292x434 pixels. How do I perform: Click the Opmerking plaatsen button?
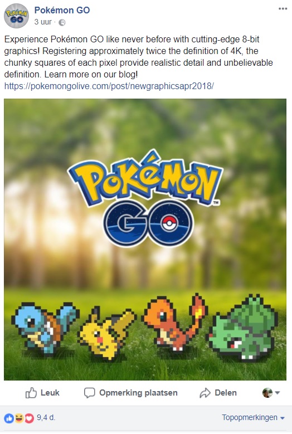point(130,393)
